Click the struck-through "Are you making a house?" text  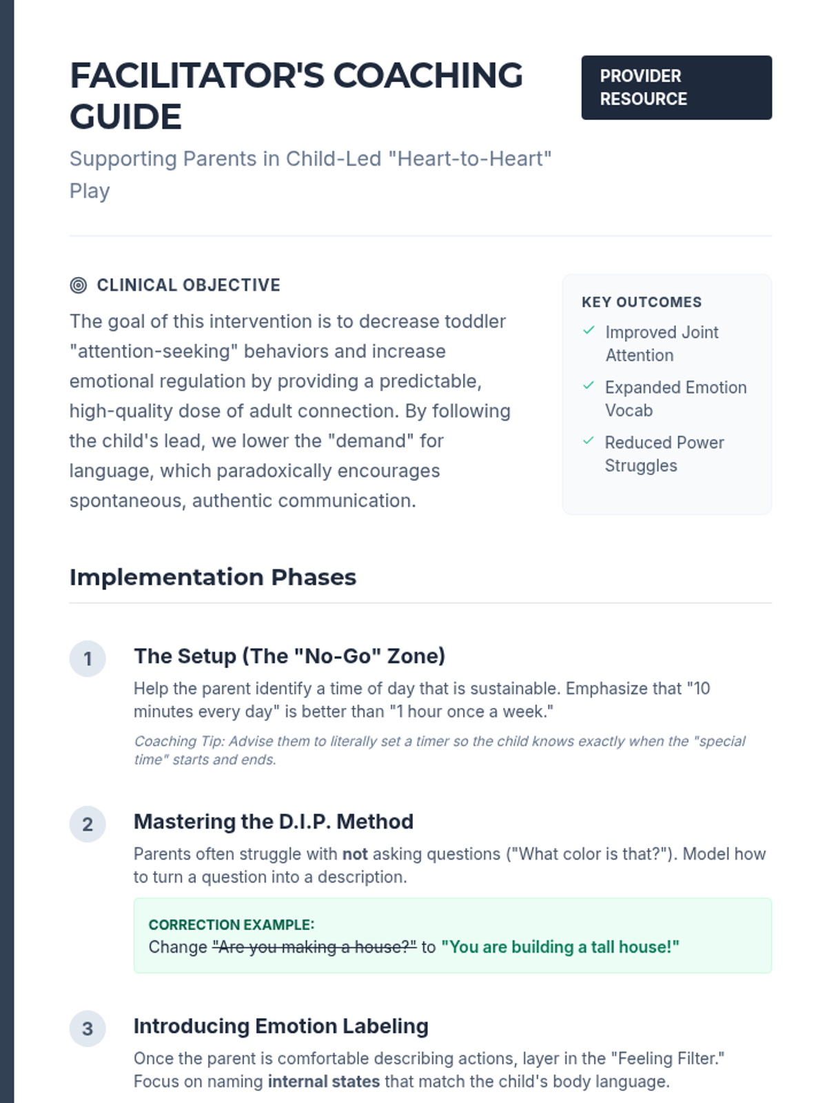314,948
